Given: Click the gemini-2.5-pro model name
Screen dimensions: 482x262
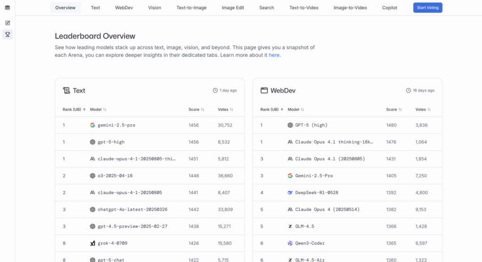Looking at the screenshot, I should click(117, 125).
